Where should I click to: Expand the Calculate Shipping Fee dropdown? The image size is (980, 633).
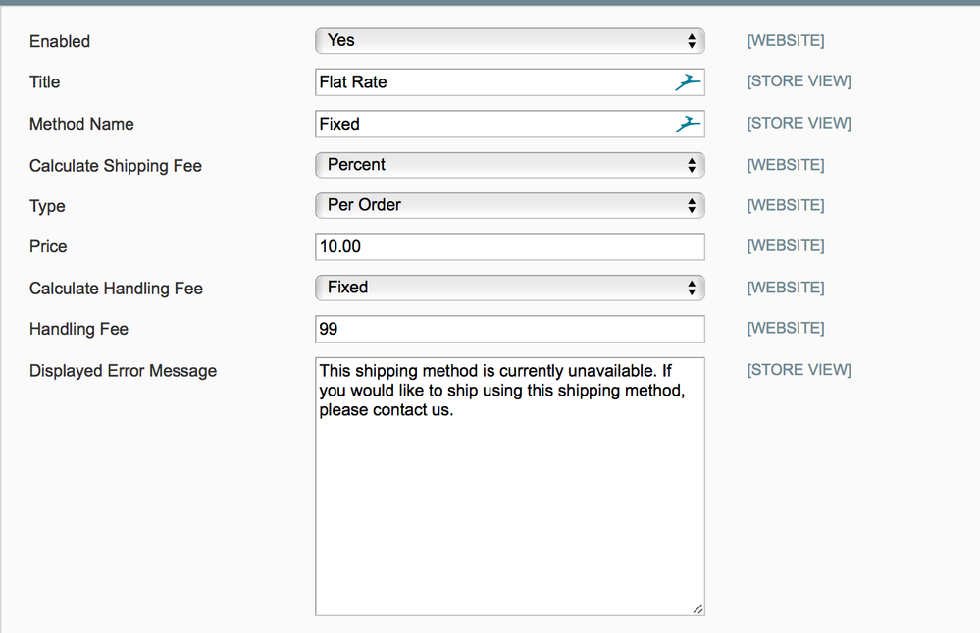pyautogui.click(x=509, y=165)
